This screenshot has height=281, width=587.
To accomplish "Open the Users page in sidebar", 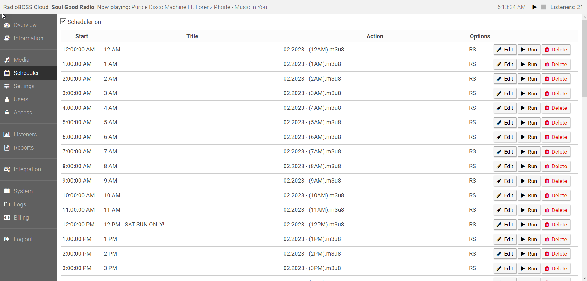I will (21, 99).
